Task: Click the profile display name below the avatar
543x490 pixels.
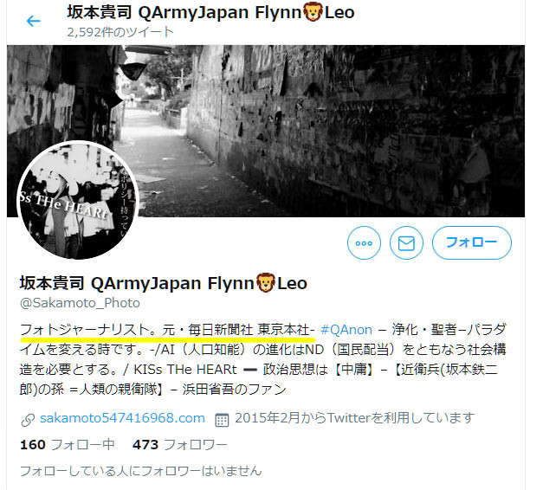Action: point(164,283)
